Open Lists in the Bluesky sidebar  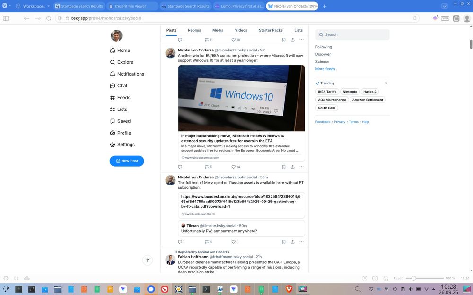pos(119,110)
